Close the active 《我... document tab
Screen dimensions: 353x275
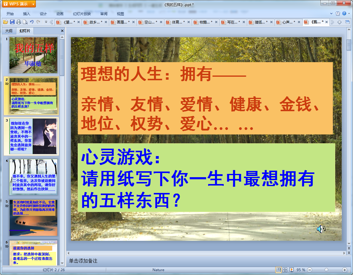[x=326, y=22]
